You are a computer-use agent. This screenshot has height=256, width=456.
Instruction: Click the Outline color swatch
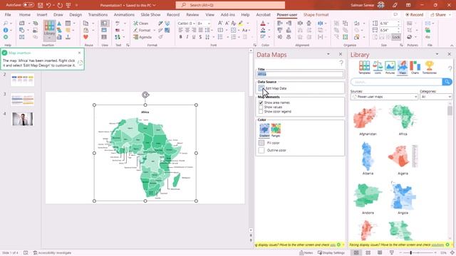click(261, 150)
